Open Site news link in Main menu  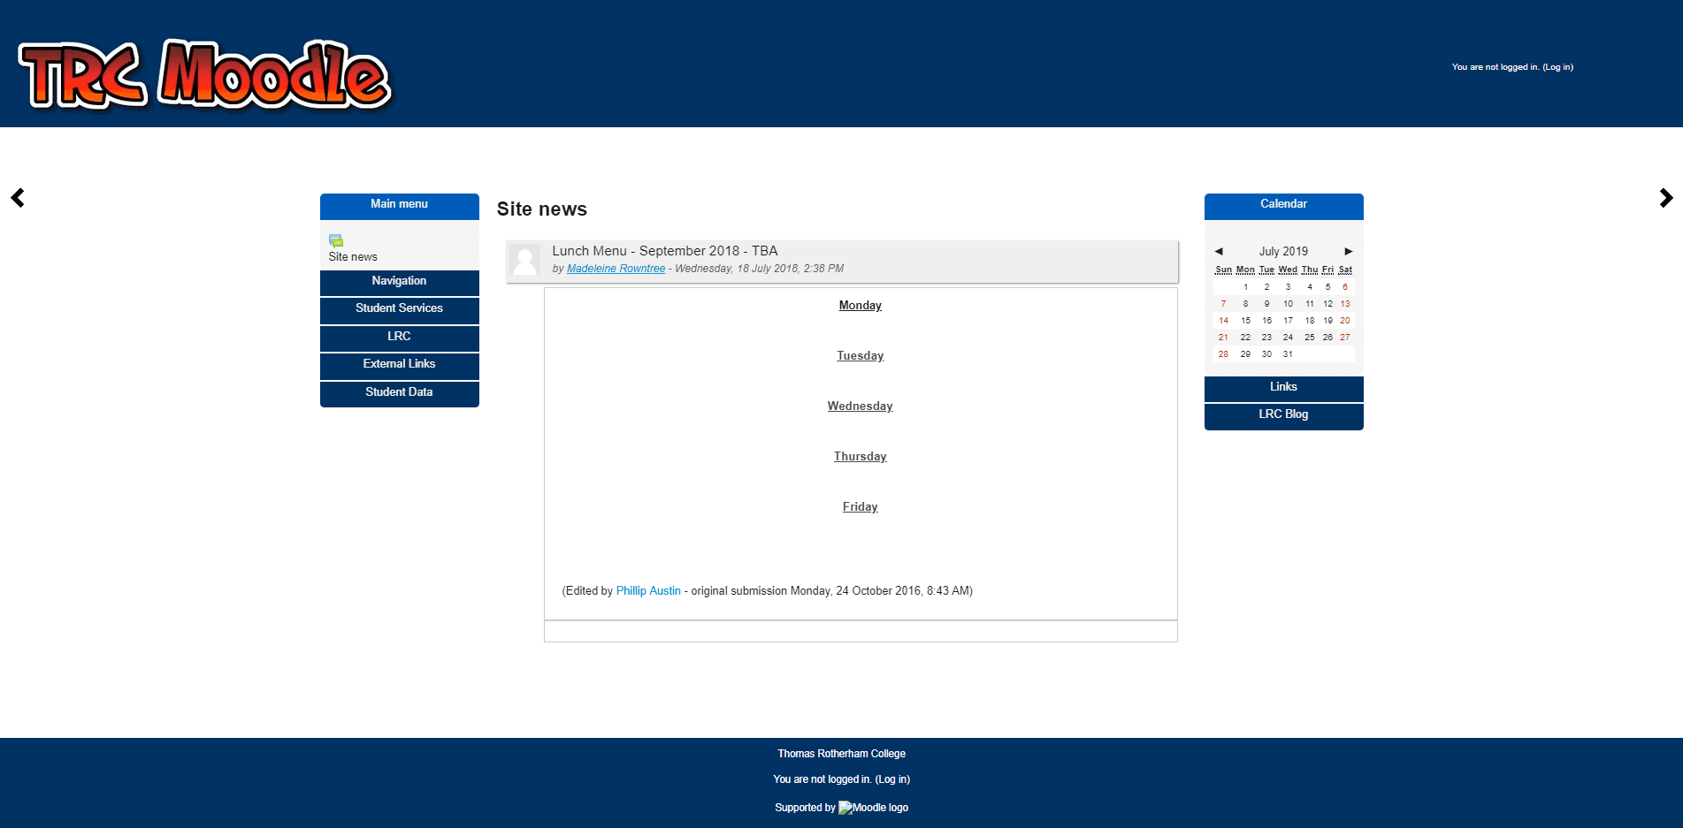point(353,257)
